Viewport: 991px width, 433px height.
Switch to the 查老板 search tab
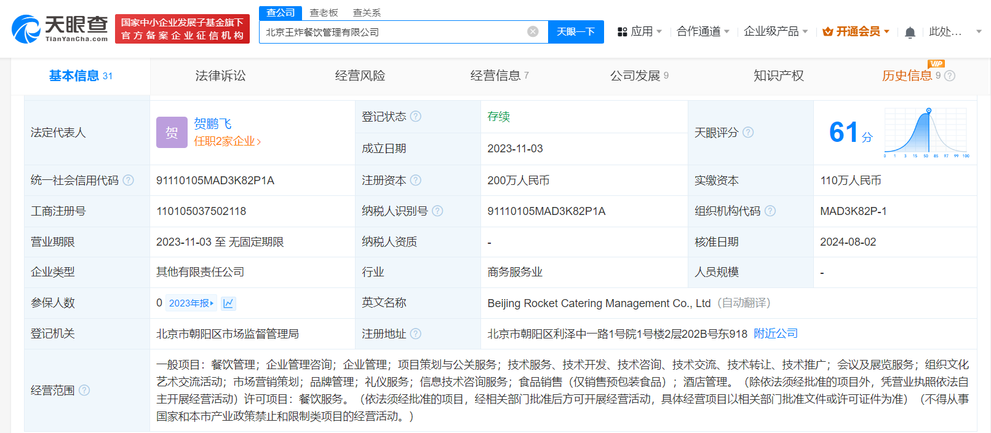click(x=324, y=12)
